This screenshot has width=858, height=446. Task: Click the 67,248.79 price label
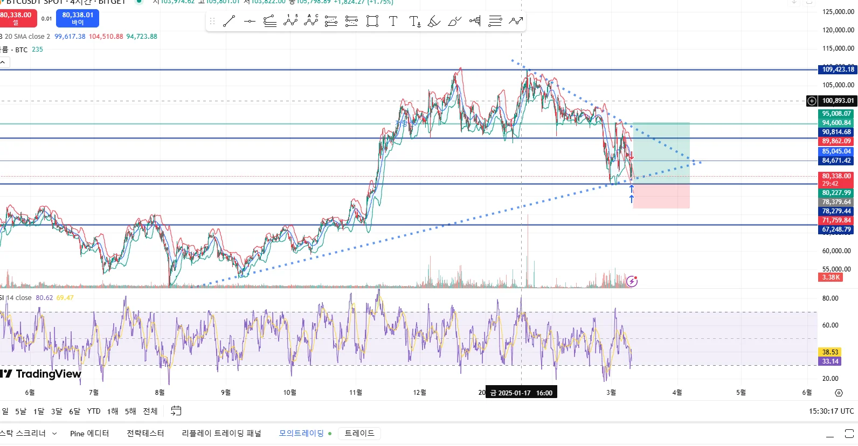click(x=836, y=229)
